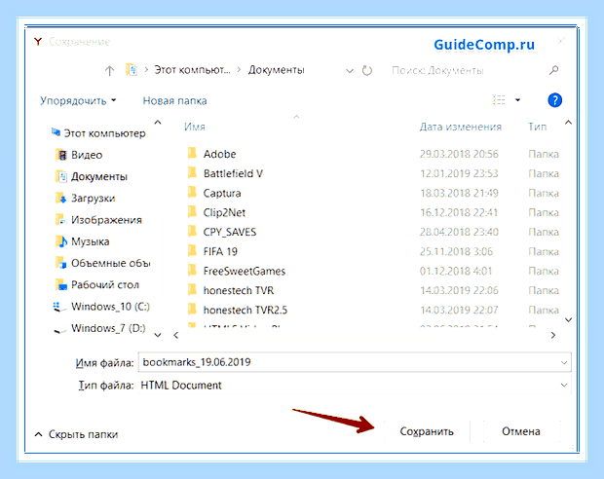This screenshot has width=604, height=479.
Task: Open the file name dropdown arrow
Action: coord(564,363)
